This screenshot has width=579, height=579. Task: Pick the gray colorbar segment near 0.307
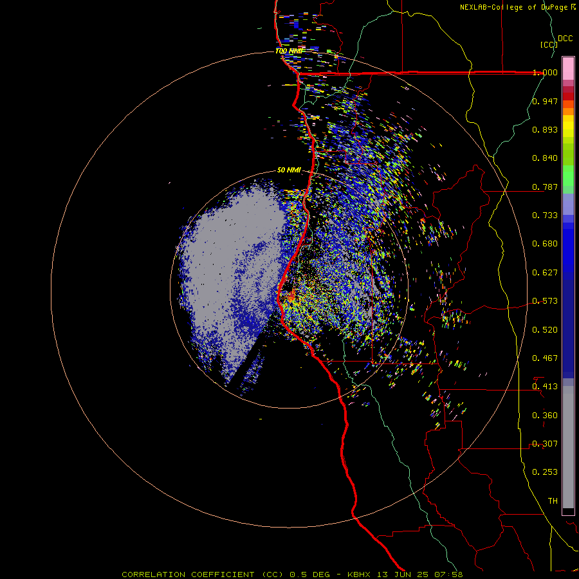(568, 447)
